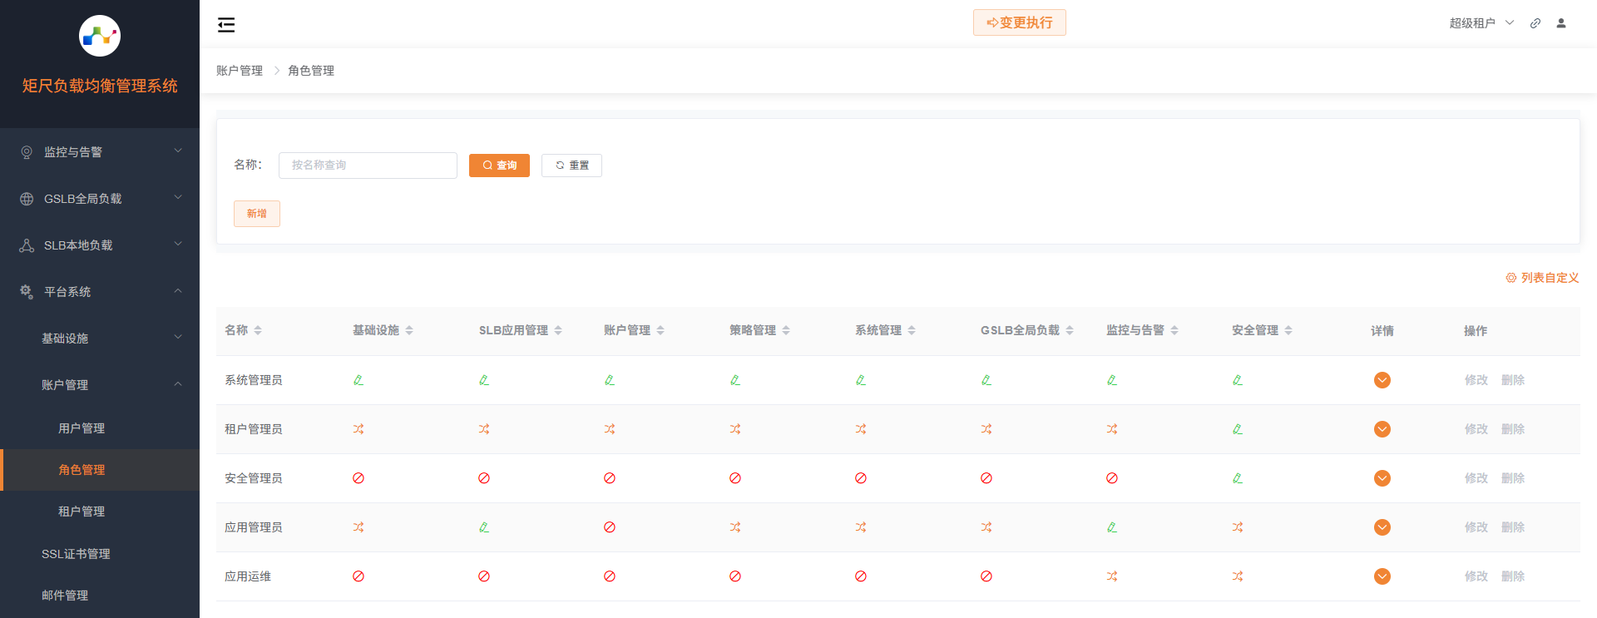Click the 查询 search button
The height and width of the screenshot is (618, 1597).
(499, 166)
